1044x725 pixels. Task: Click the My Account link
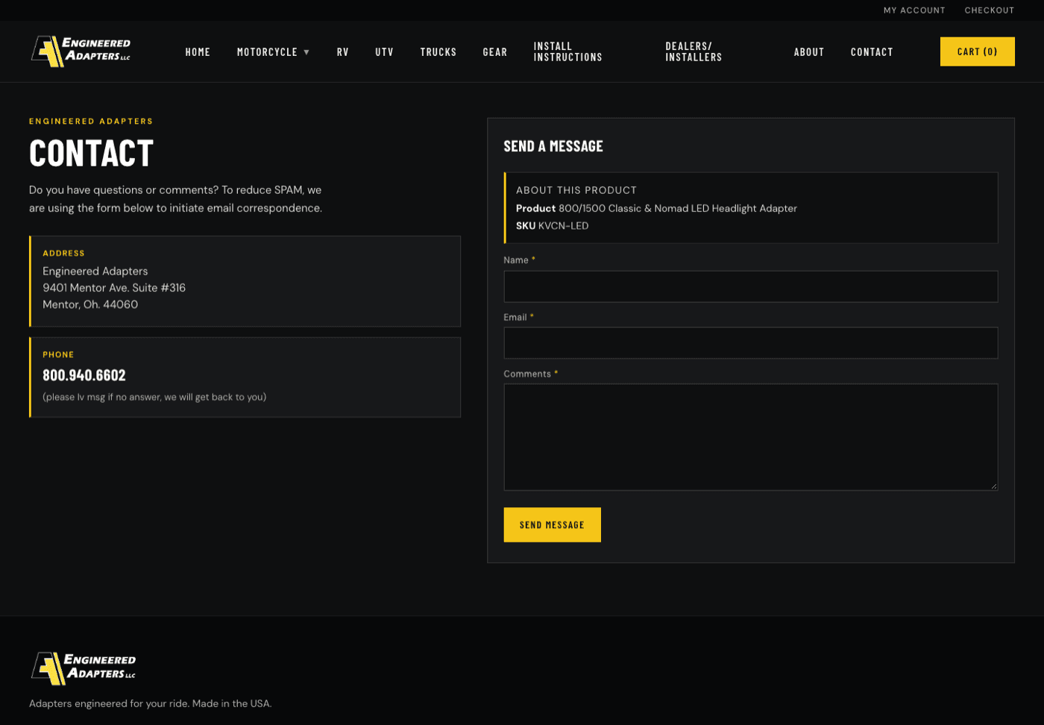(914, 10)
